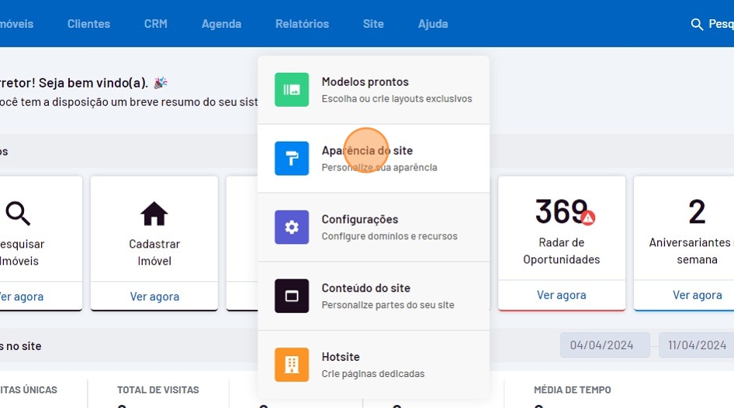Click Ver agora under Aniversariantes da semana
The height and width of the screenshot is (408, 734).
[x=697, y=295]
